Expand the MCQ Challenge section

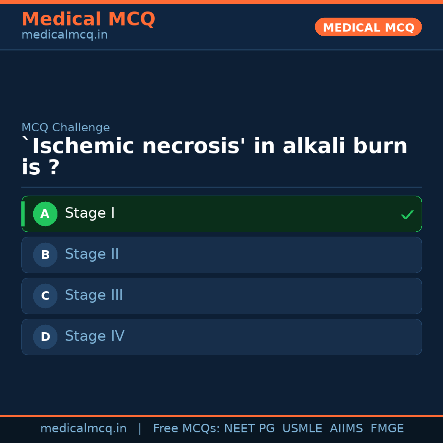66,128
